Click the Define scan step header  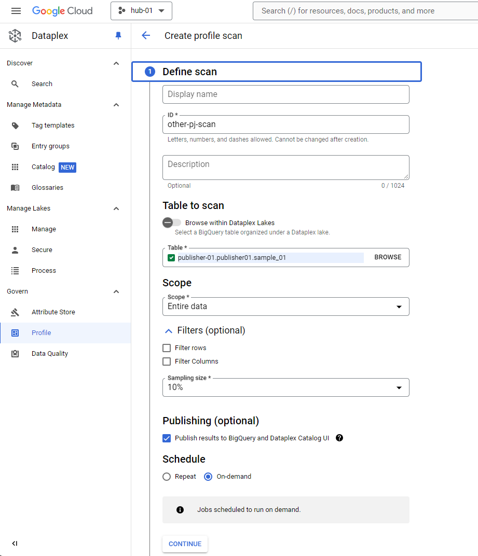pos(277,72)
